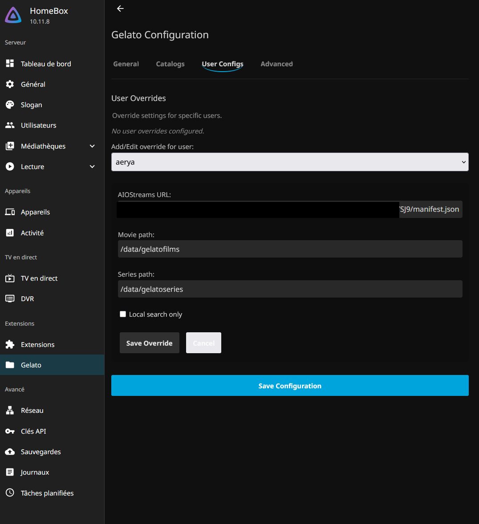The height and width of the screenshot is (524, 479).
Task: Open the Activité sidebar entry
Action: coord(52,233)
